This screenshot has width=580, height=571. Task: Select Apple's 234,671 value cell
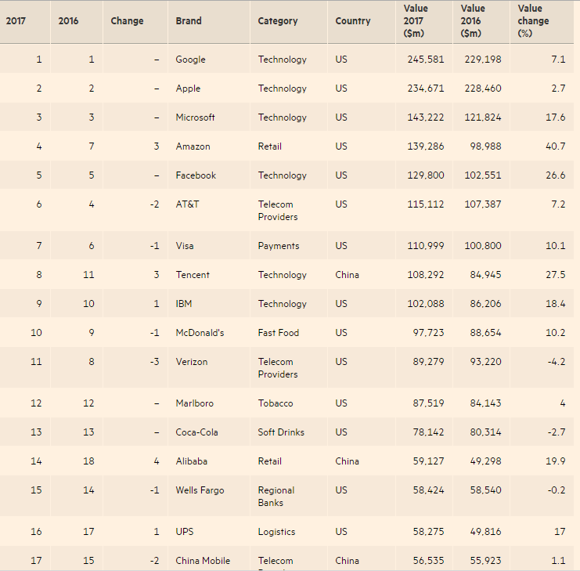[x=426, y=89]
